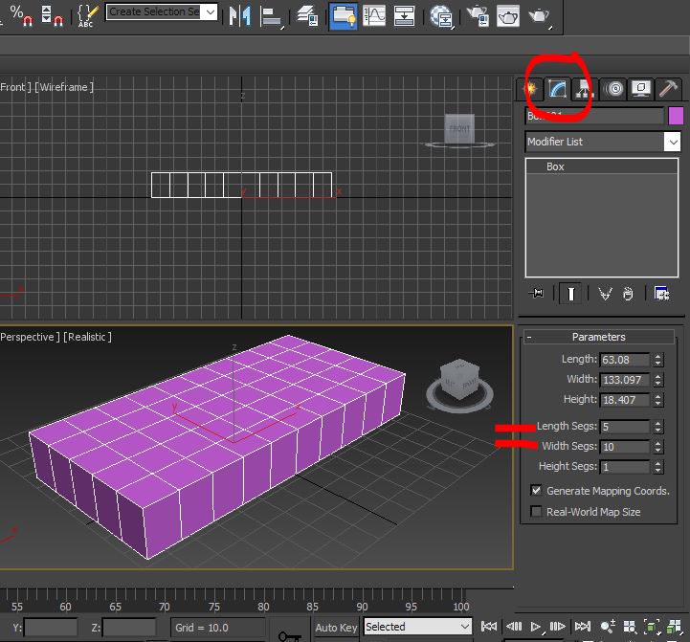
Task: Open the Curve Editor icon
Action: (374, 16)
